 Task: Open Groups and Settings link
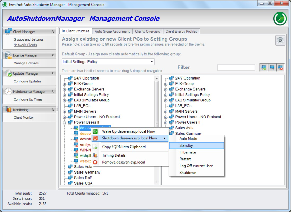(28, 39)
